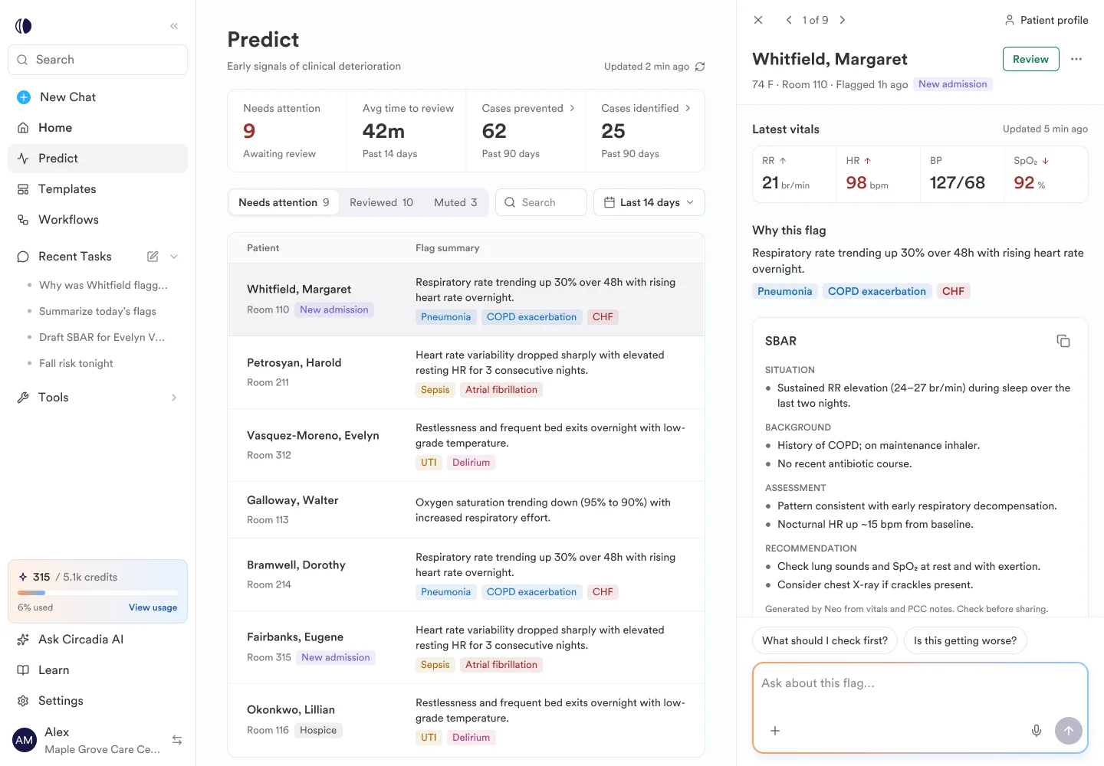This screenshot has height=766, width=1104.
Task: Collapse the left sidebar
Action: [174, 26]
